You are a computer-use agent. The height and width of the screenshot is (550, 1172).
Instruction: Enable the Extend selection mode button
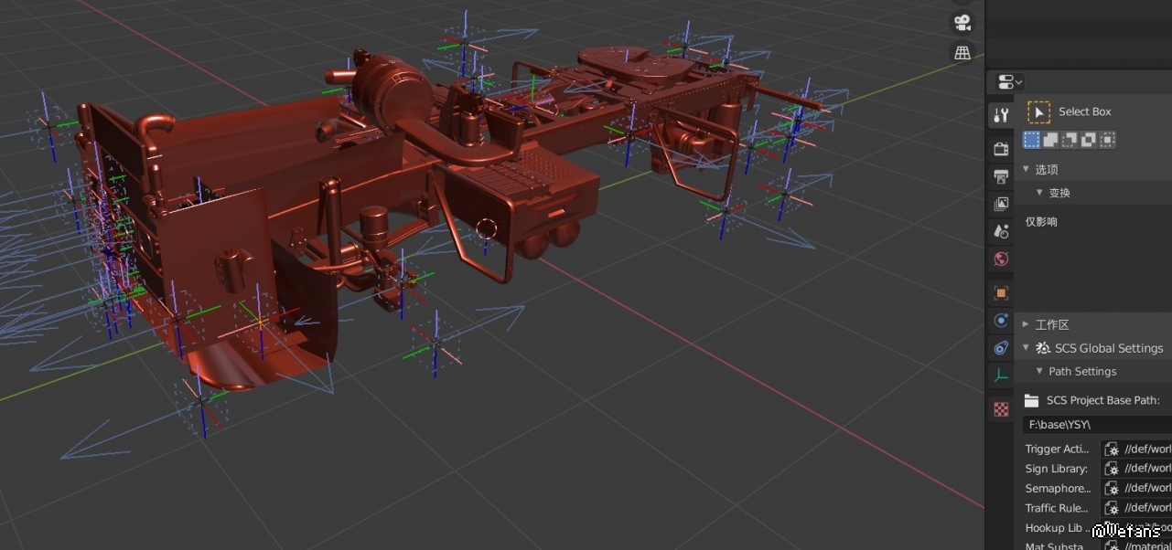pyautogui.click(x=1051, y=140)
